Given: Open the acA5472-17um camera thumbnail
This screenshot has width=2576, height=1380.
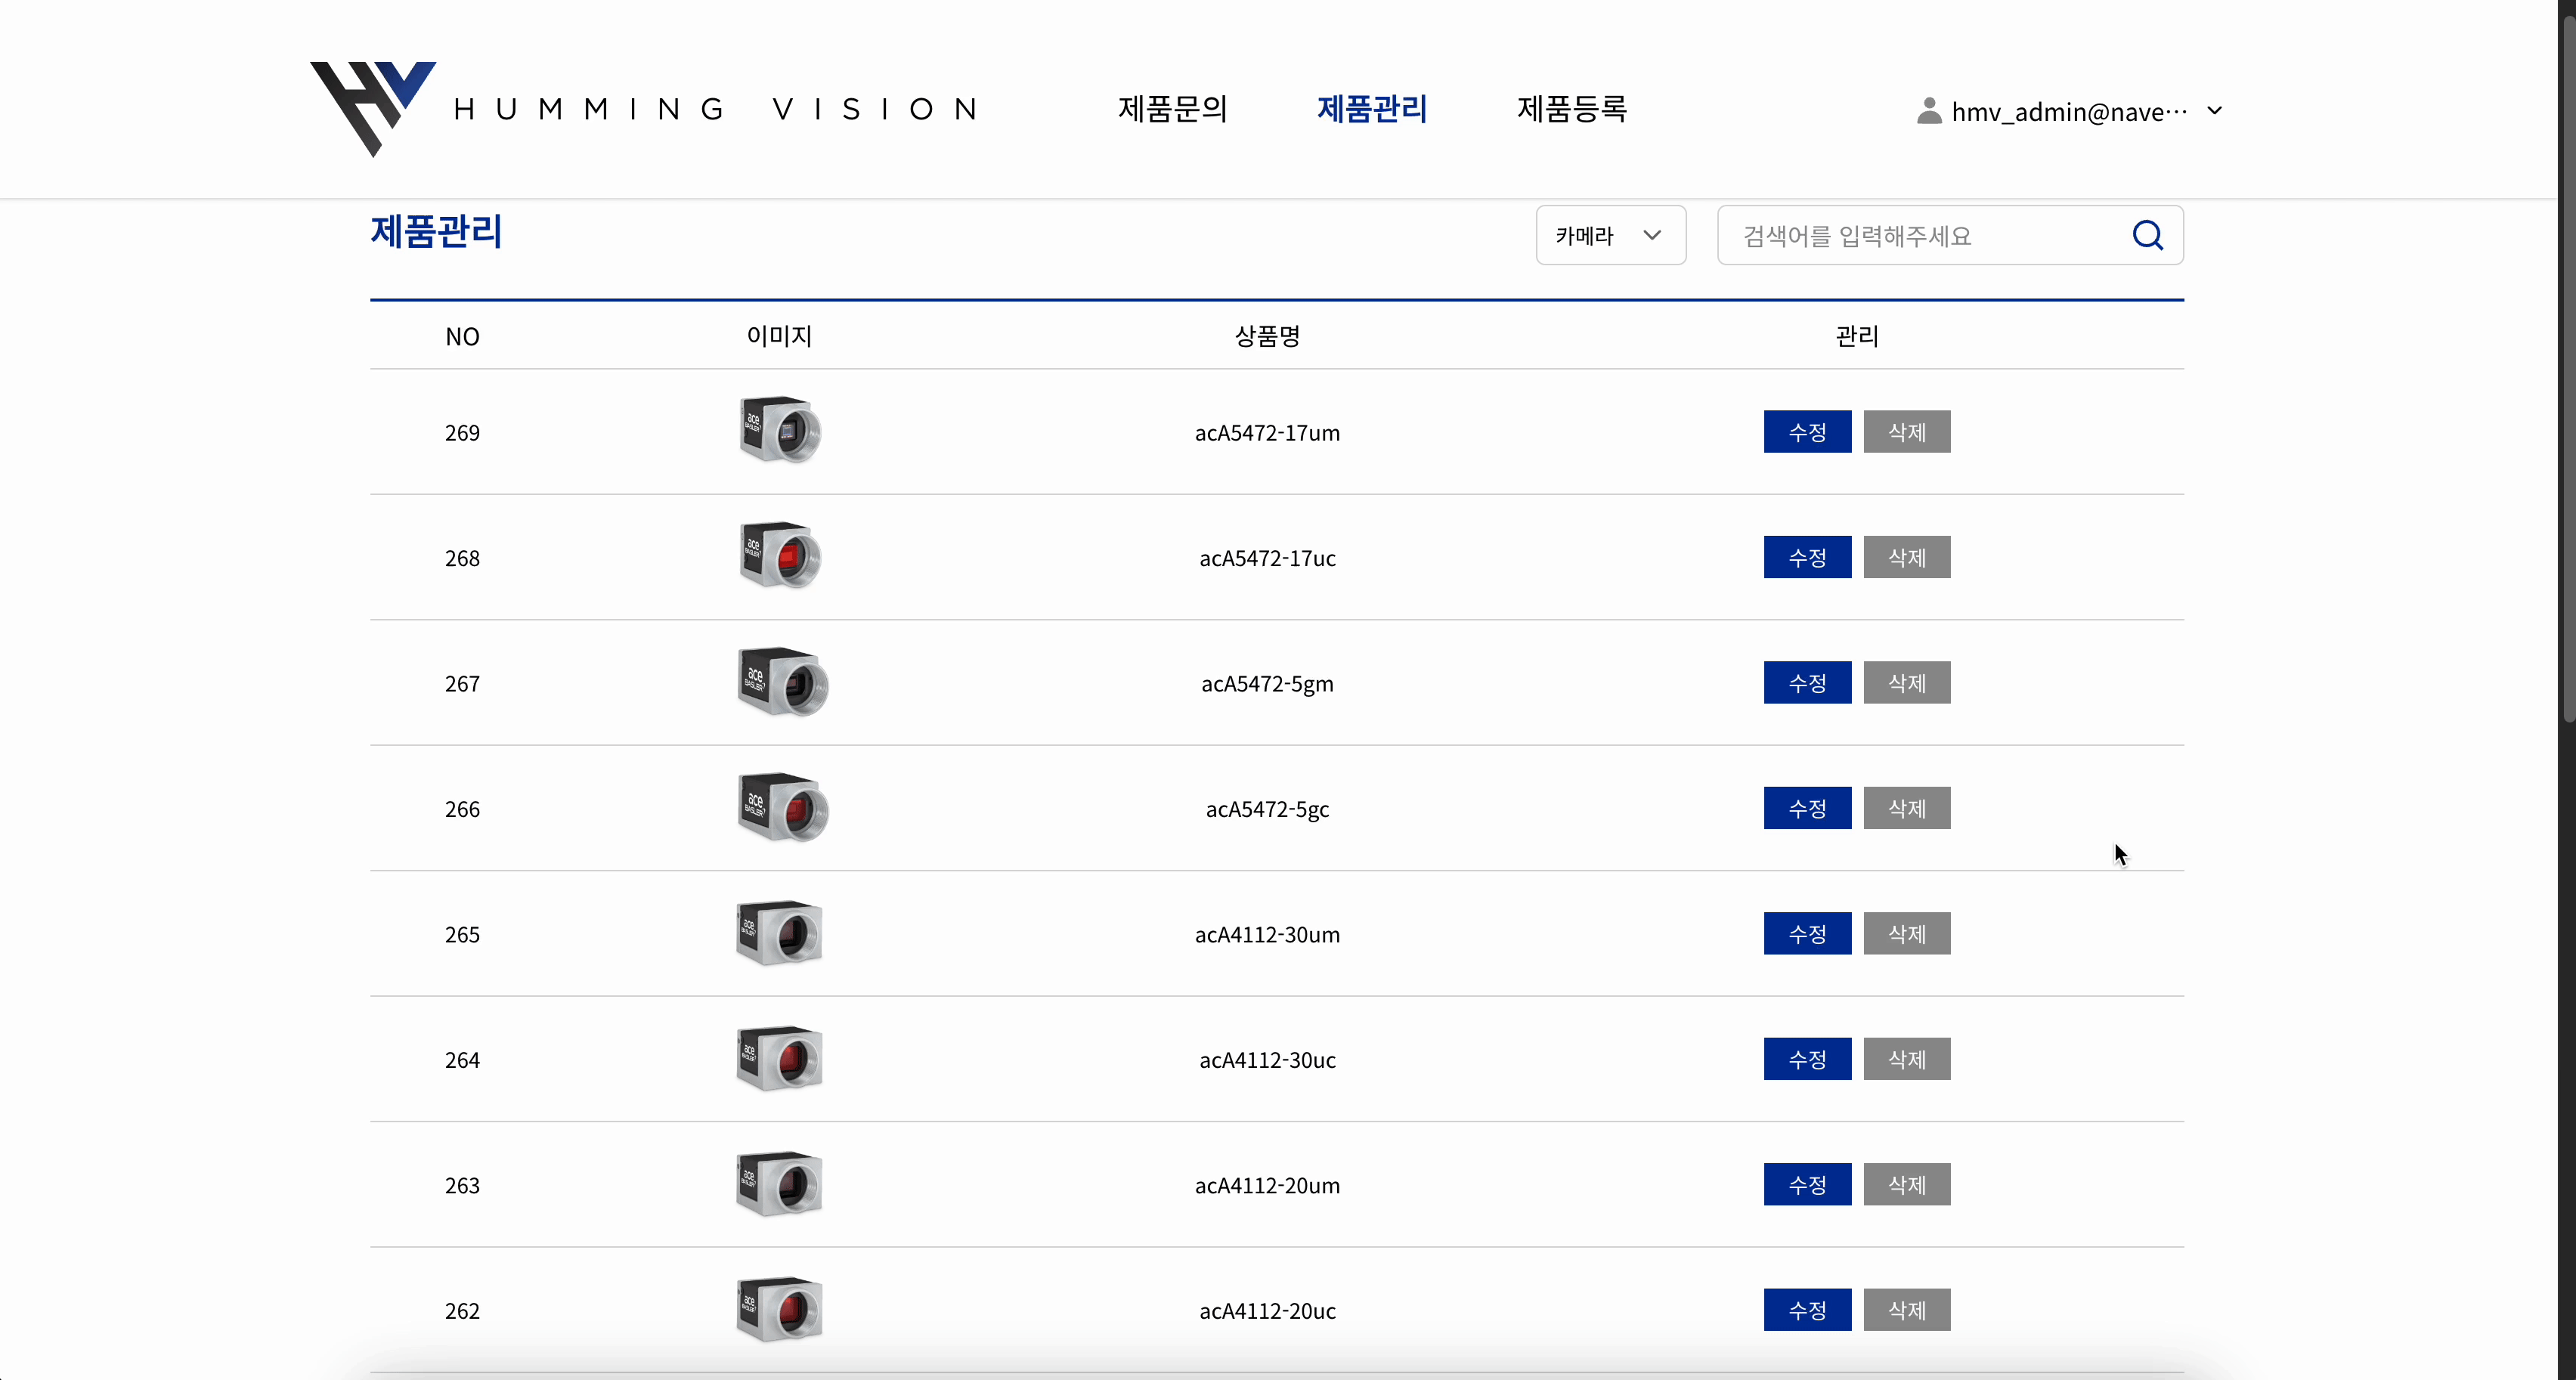Looking at the screenshot, I should (780, 431).
